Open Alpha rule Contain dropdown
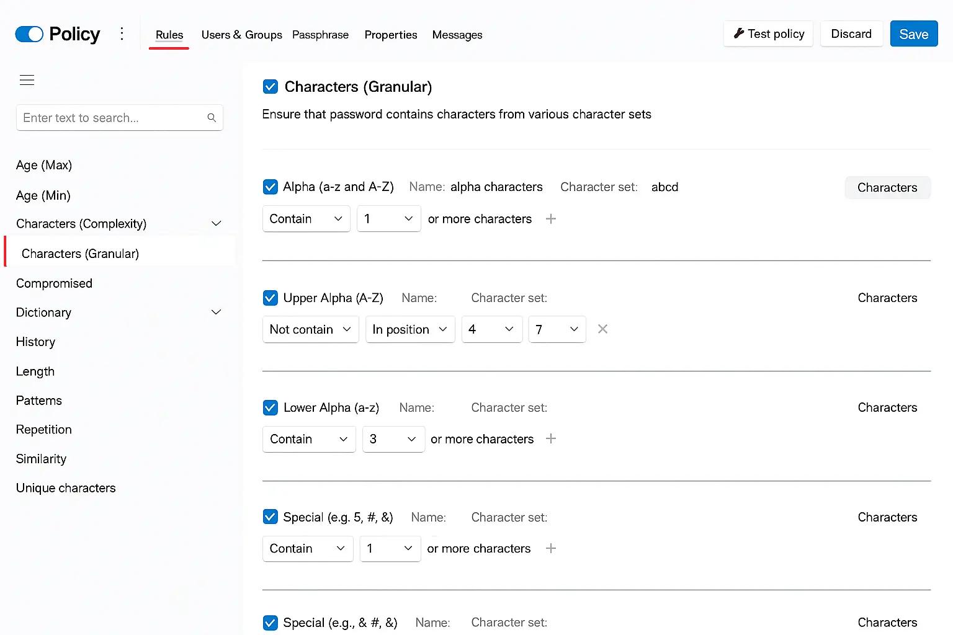The width and height of the screenshot is (953, 635). click(x=306, y=219)
